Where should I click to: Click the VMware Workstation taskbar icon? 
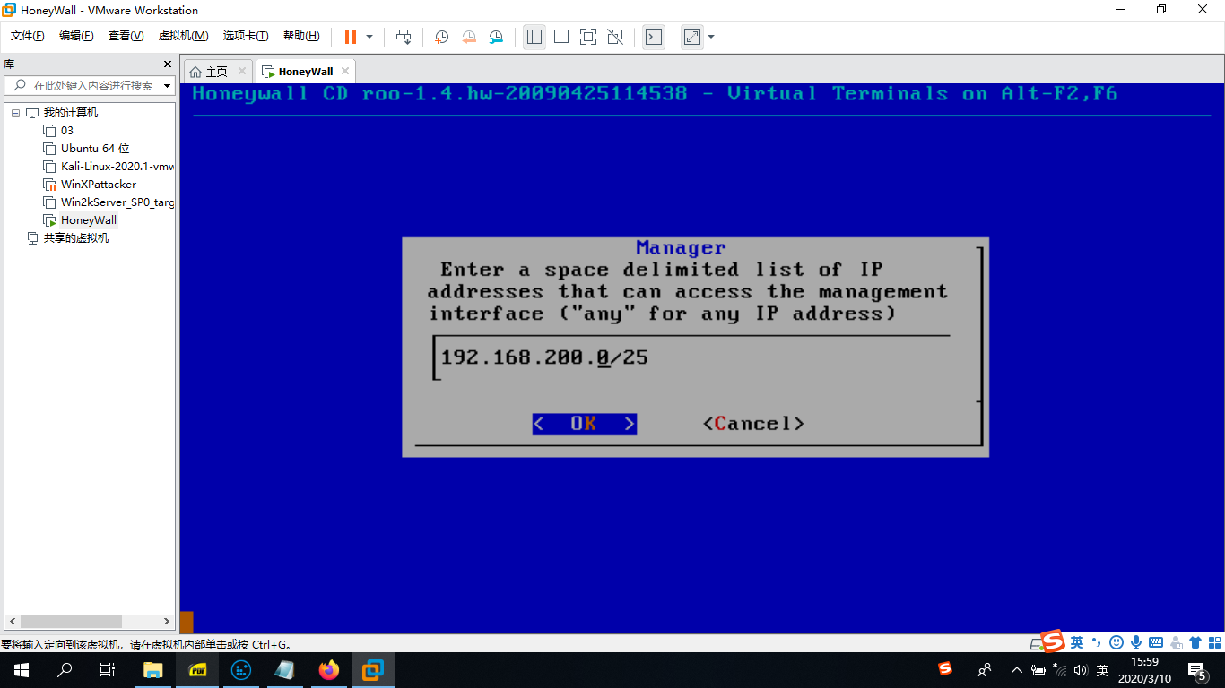coord(372,670)
